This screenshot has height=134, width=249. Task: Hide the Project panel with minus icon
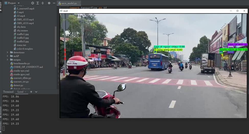click(x=54, y=3)
